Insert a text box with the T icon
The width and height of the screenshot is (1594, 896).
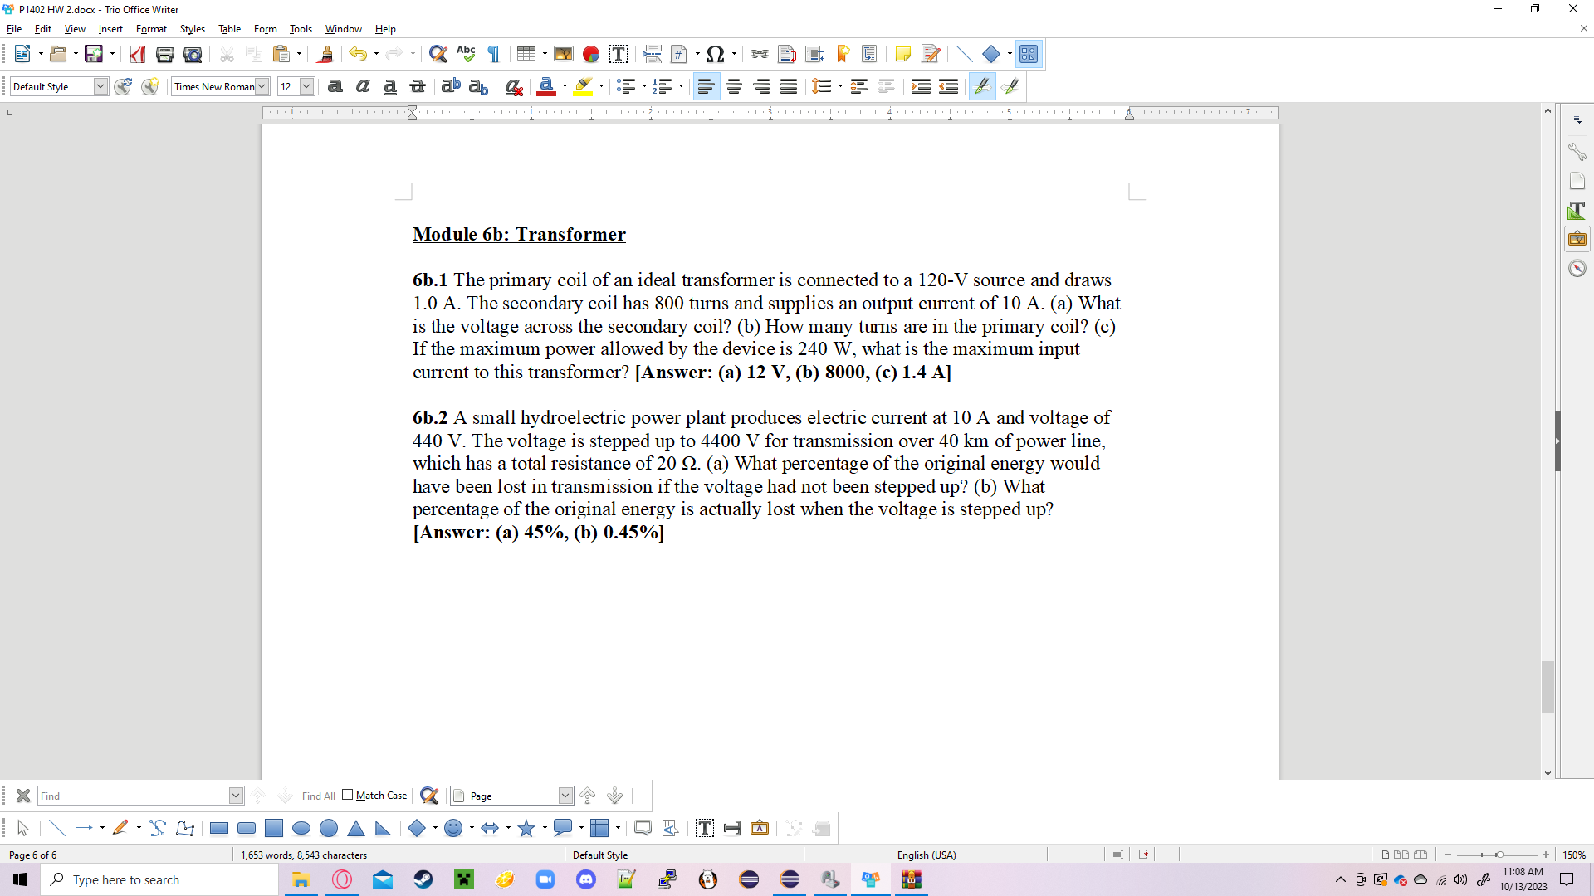coord(619,53)
